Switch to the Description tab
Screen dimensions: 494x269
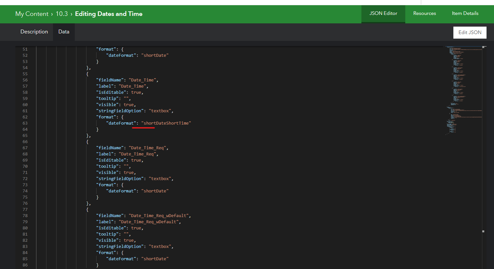point(34,32)
